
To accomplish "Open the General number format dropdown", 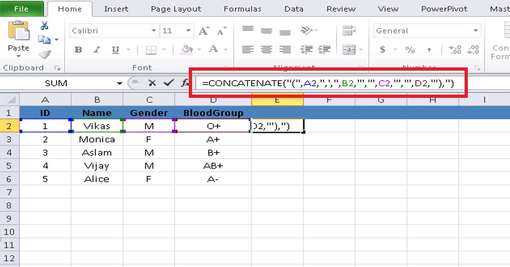I will click(x=476, y=30).
